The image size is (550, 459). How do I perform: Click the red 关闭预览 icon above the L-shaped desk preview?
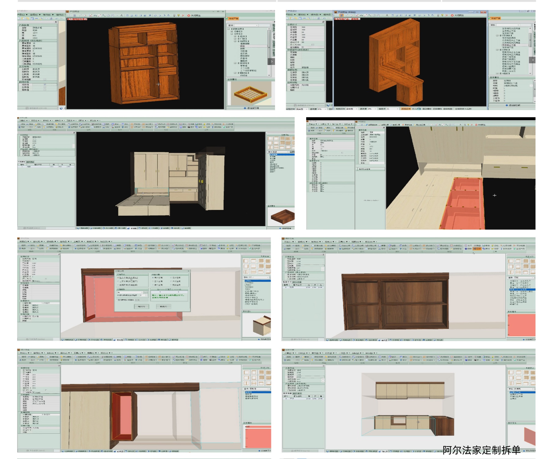click(452, 15)
